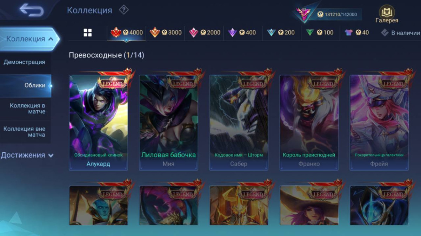Open the Галерея book icon
Viewport: 421px width, 236px height.
387,14
